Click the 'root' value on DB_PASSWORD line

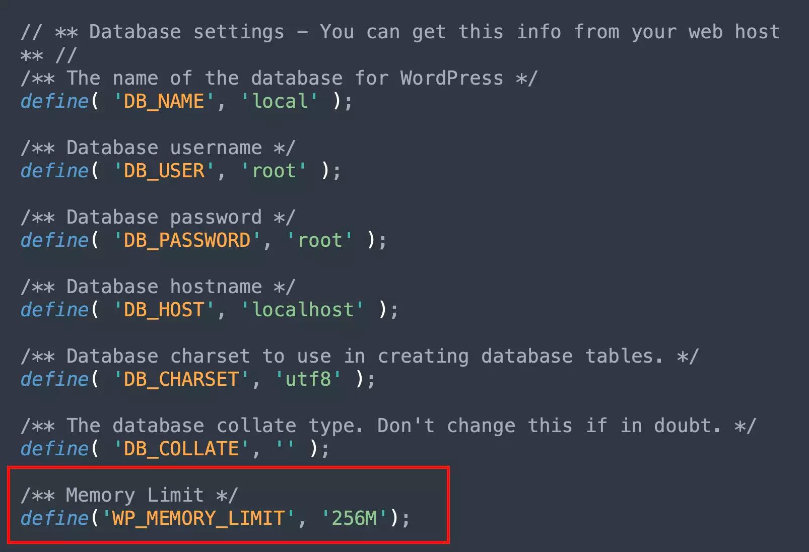point(320,240)
